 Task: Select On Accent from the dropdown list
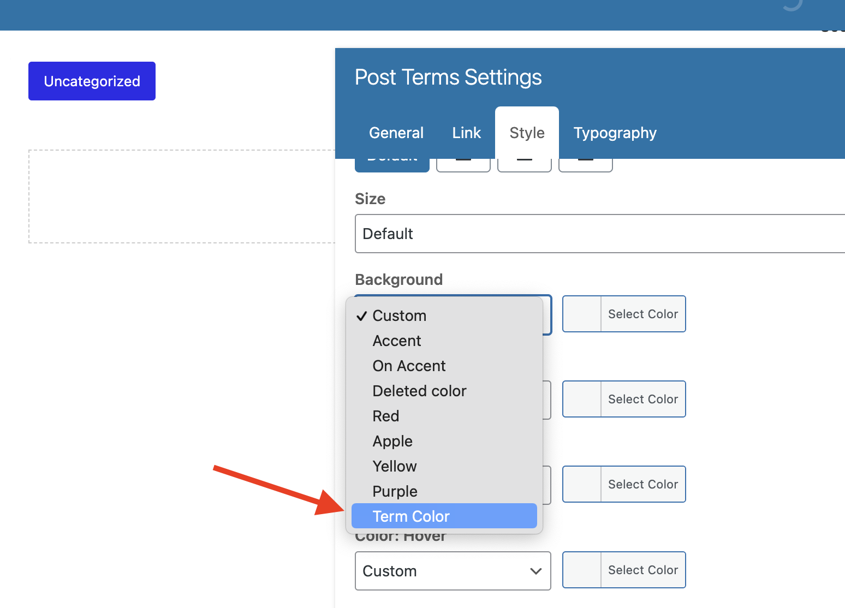(409, 366)
